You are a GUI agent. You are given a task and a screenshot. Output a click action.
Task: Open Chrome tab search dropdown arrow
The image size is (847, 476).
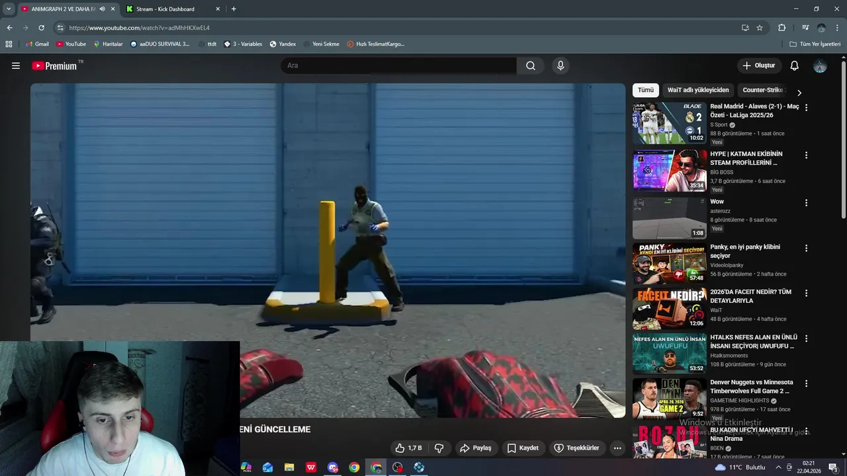9,9
